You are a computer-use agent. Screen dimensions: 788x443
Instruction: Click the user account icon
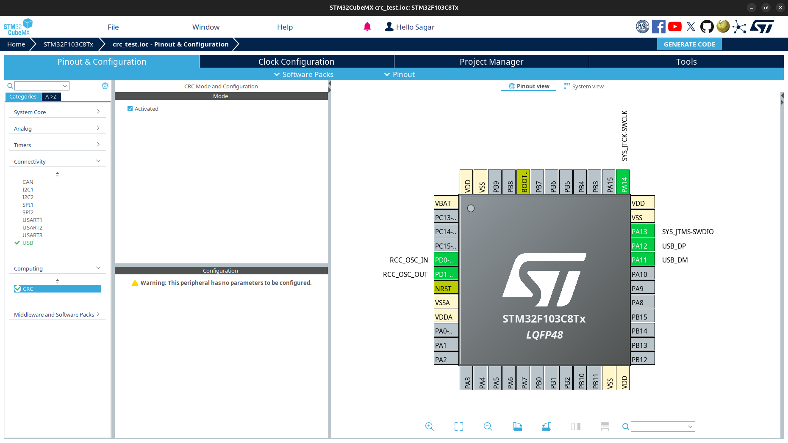(x=389, y=27)
